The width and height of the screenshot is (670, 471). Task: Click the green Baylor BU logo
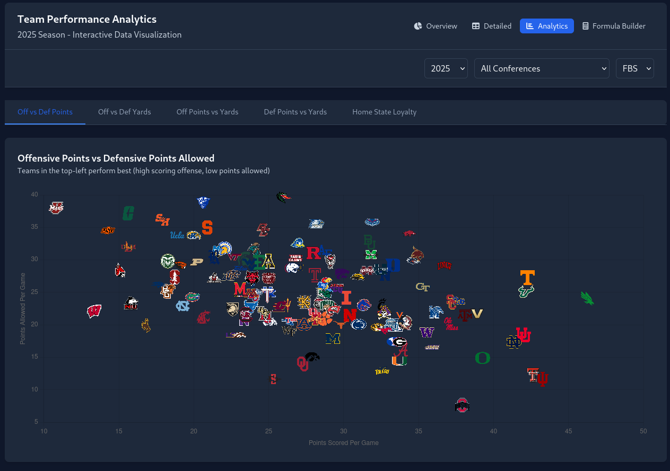[x=370, y=242]
